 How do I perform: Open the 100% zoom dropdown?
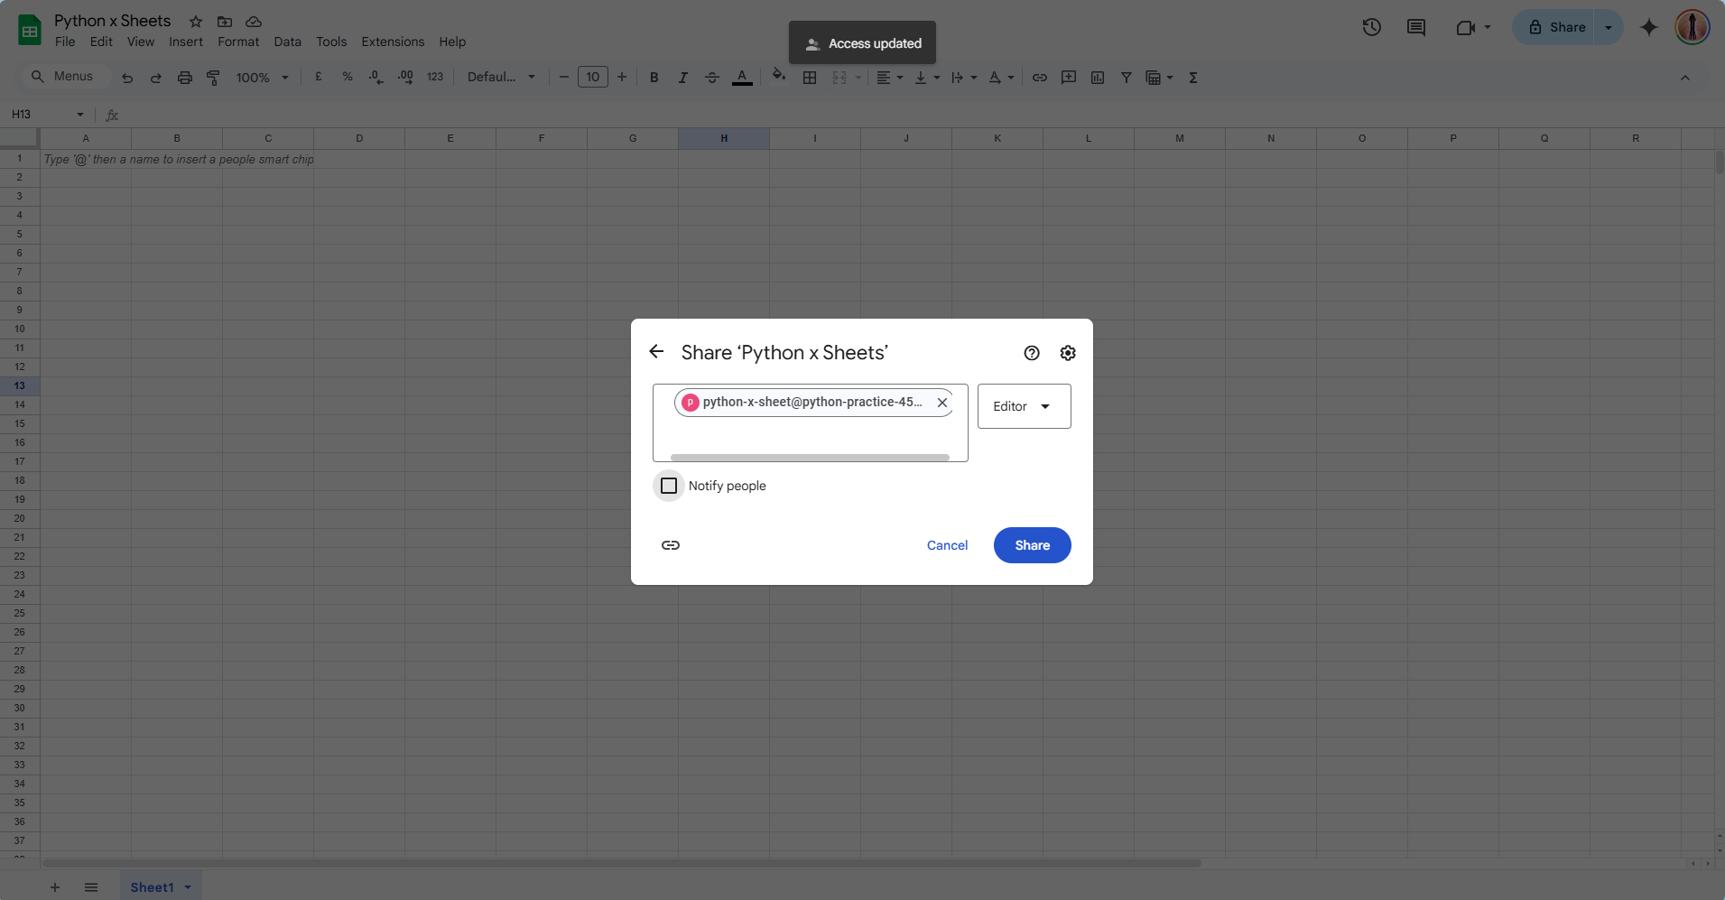pyautogui.click(x=262, y=78)
